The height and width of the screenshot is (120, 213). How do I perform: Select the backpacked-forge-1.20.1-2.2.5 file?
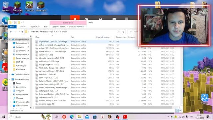click(51, 71)
